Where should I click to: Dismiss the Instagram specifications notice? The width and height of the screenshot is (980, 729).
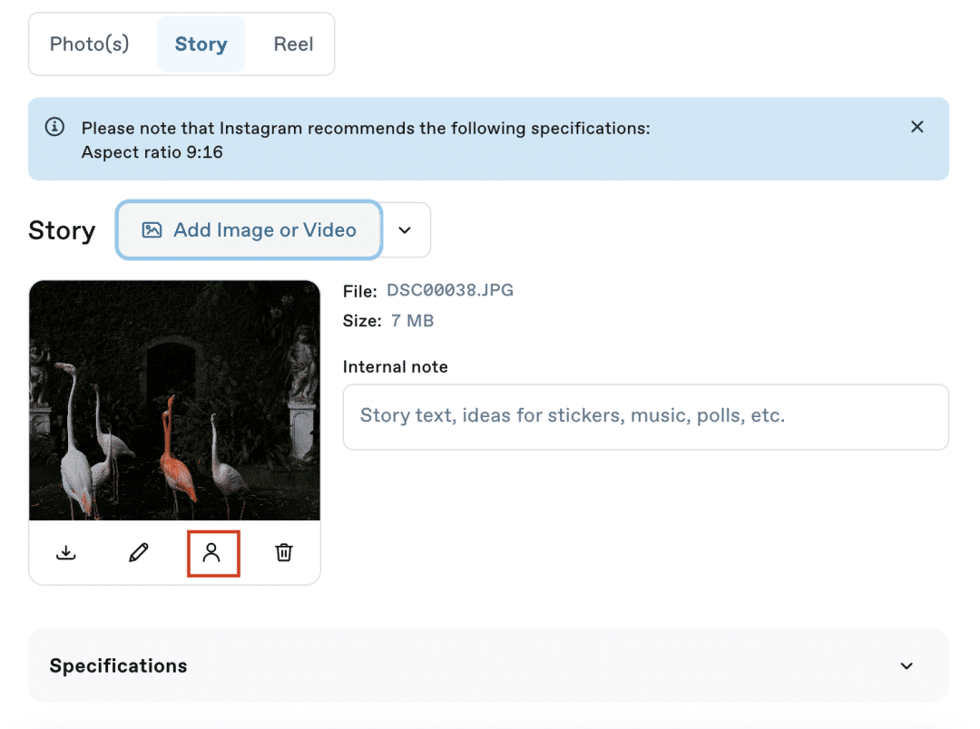(x=916, y=127)
